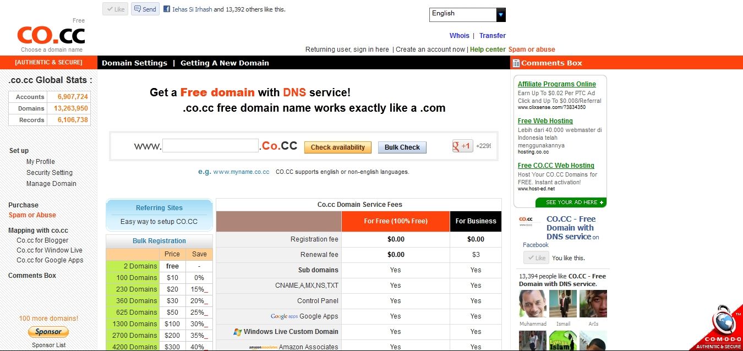Image resolution: width=743 pixels, height=351 pixels.
Task: Open CO.CC - Free Domain with DNS service link
Action: (571, 228)
